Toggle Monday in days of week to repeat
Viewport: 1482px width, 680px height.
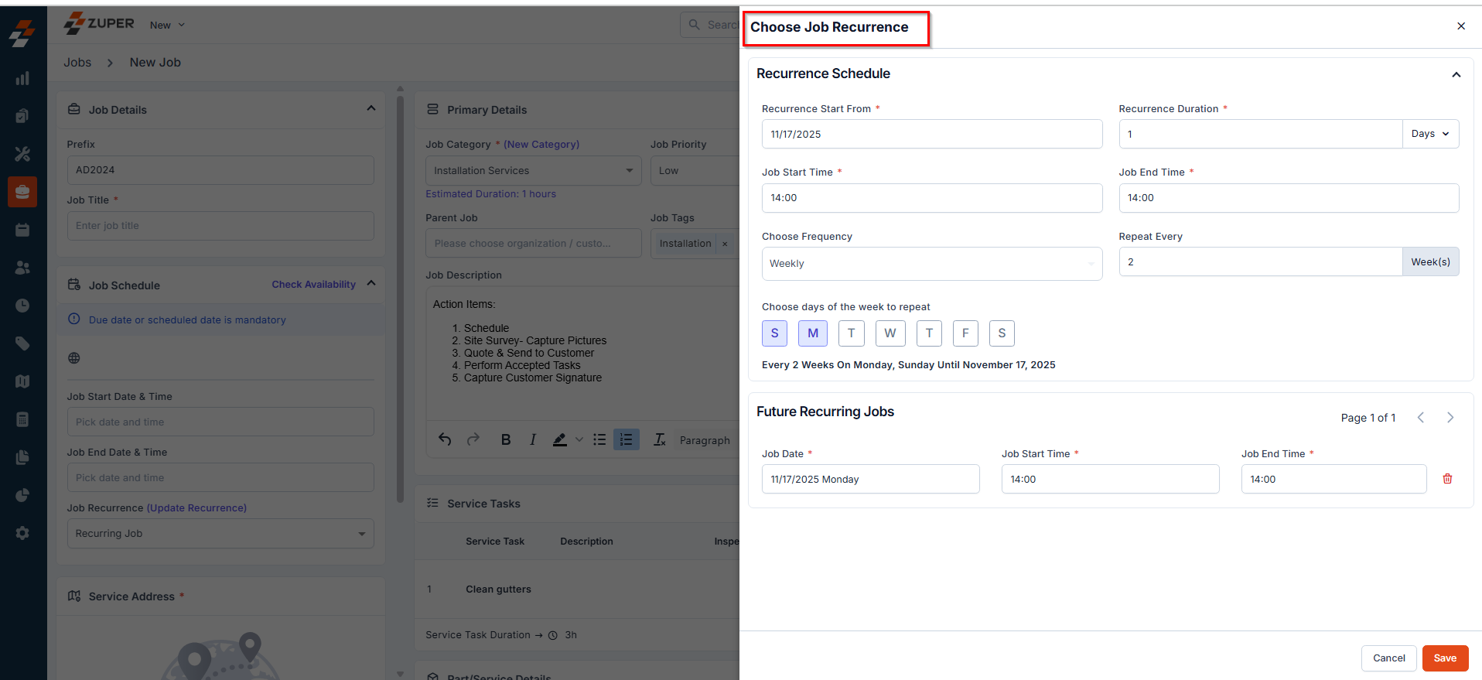[813, 333]
